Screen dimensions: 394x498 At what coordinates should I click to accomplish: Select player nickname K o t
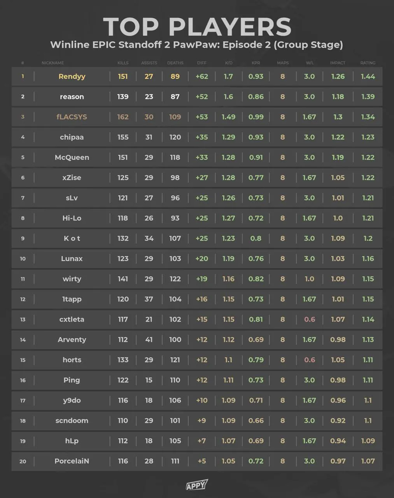click(72, 238)
